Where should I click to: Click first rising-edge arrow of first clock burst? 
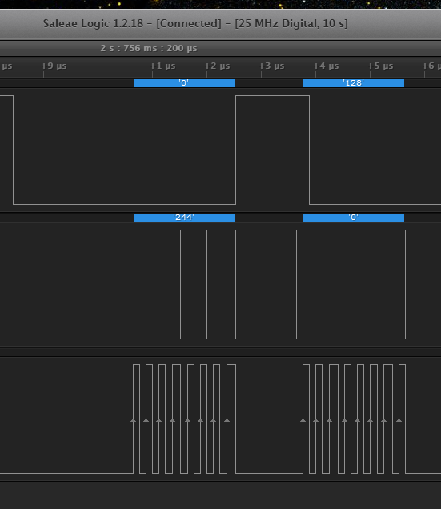[133, 421]
